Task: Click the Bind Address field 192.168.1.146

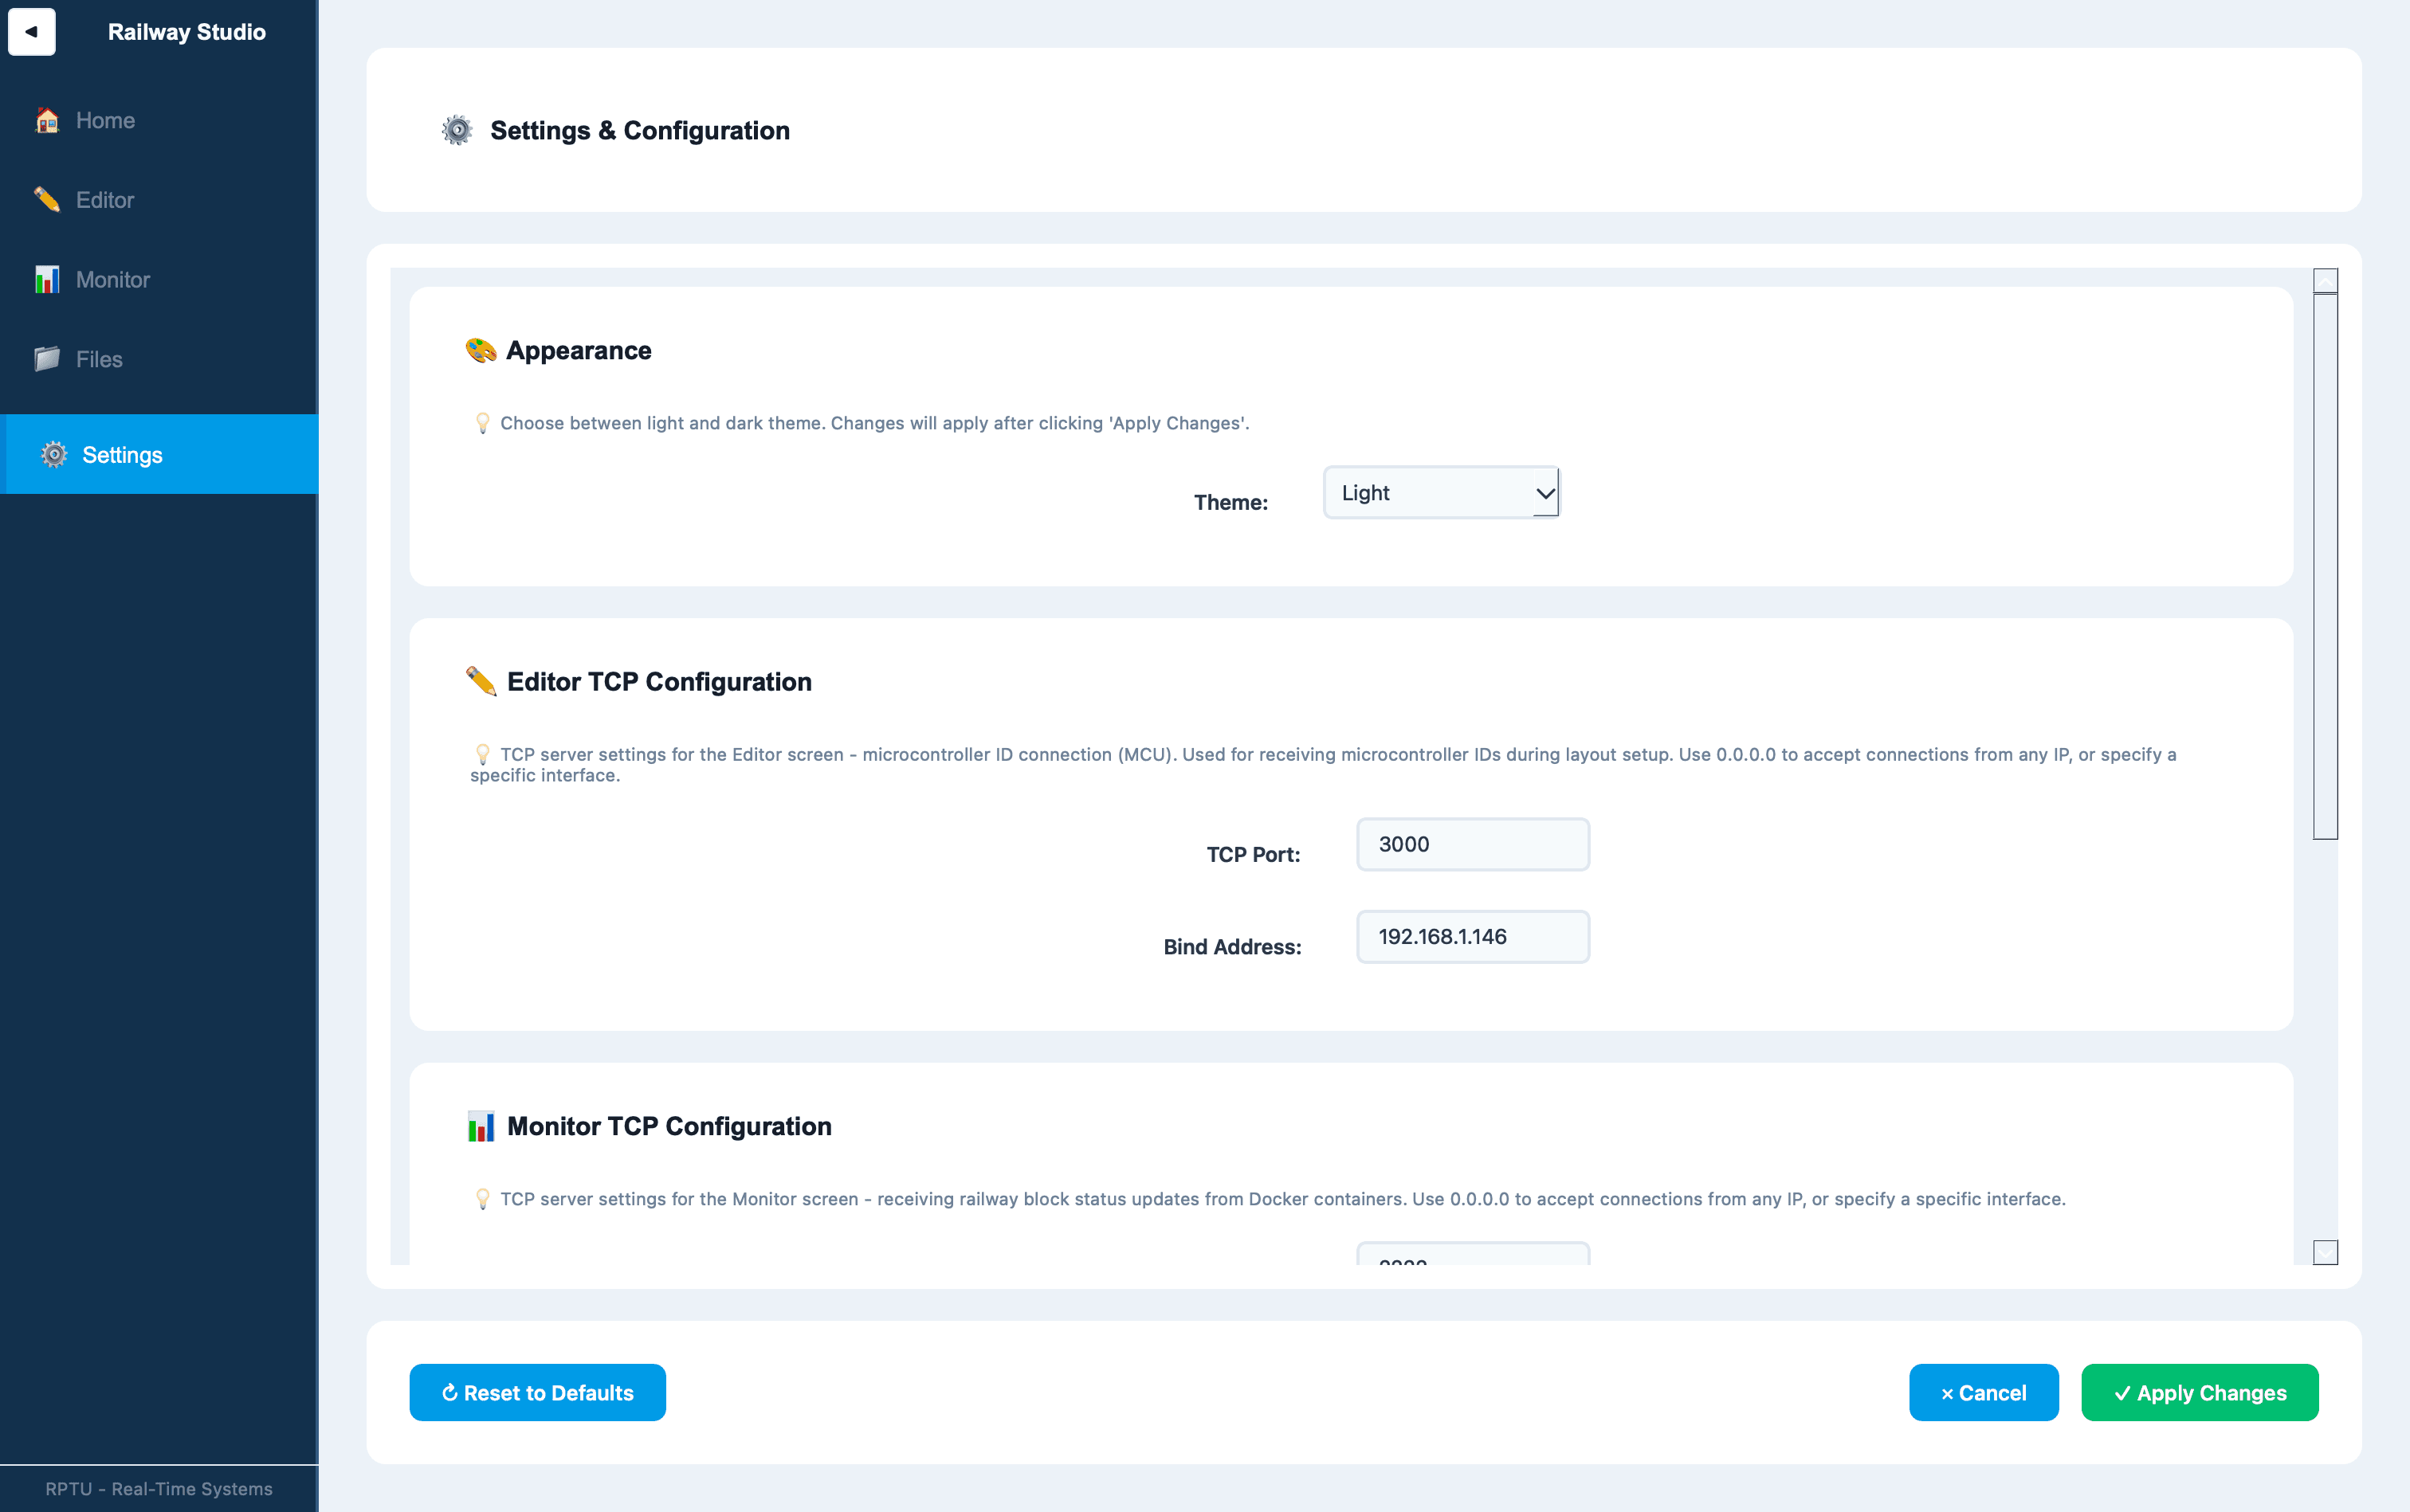Action: 1473,937
